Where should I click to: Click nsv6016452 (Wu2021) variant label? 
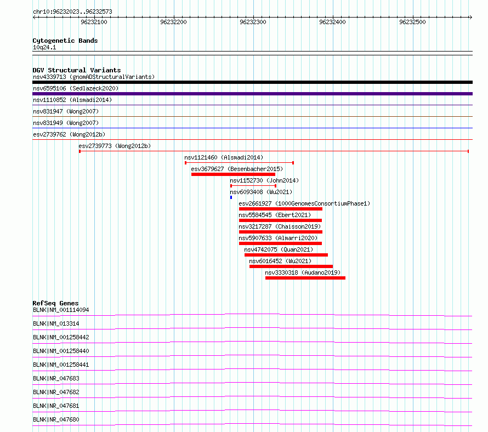pos(280,261)
